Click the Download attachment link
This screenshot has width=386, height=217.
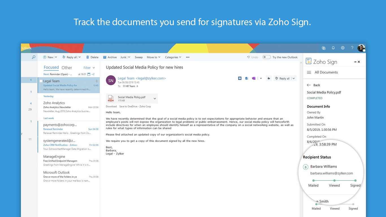point(111,107)
